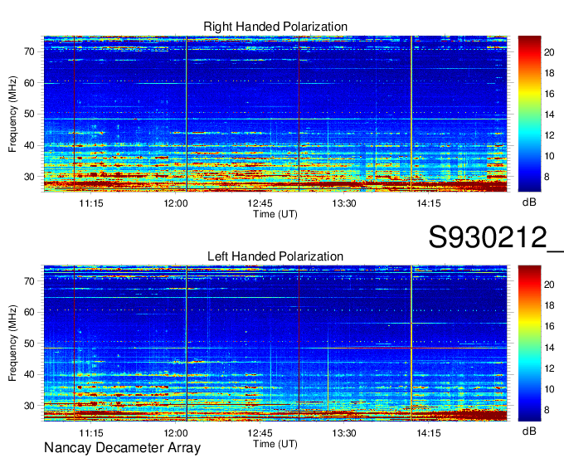Click the dB unit label of lower scale

click(529, 431)
